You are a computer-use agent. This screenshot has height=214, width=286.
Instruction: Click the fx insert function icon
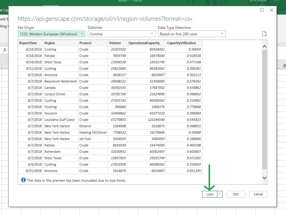5,50
